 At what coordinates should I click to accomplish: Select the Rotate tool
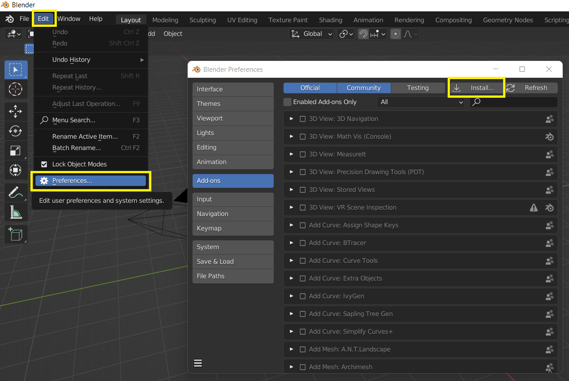pyautogui.click(x=16, y=131)
